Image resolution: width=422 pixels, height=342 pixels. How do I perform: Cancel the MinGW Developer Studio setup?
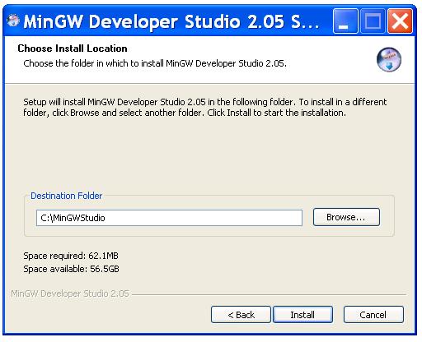coord(373,315)
